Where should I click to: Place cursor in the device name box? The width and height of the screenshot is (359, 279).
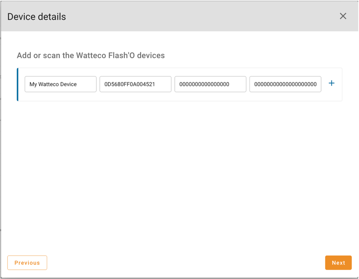click(60, 84)
